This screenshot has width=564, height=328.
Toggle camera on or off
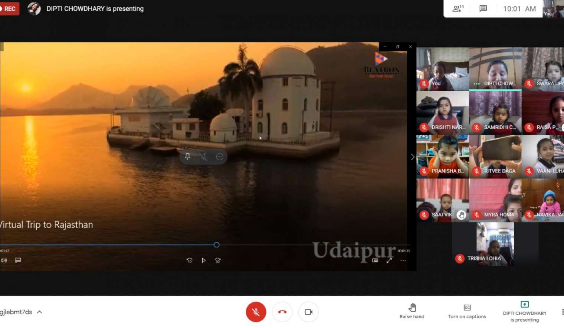pyautogui.click(x=308, y=312)
